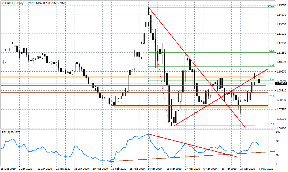Click the time axis date 28 Feb 2020
This screenshot has width=288, height=172.
(137, 169)
